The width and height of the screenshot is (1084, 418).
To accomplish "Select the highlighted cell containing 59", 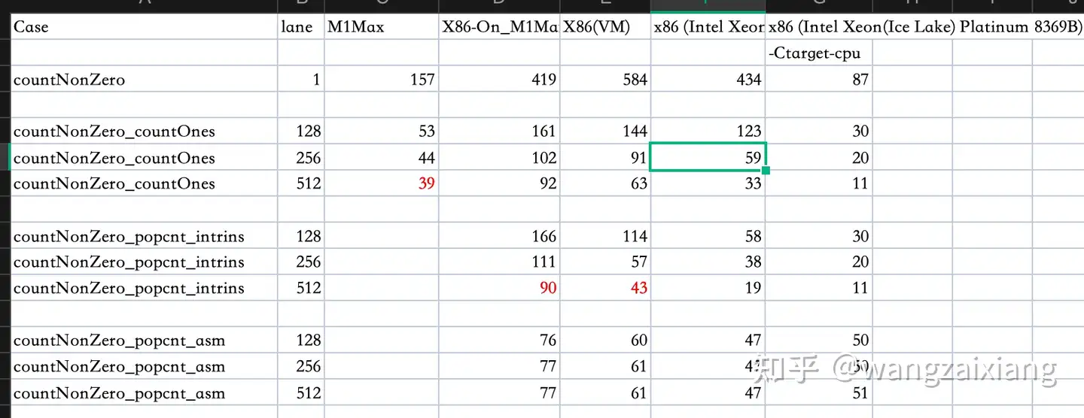I will point(708,157).
